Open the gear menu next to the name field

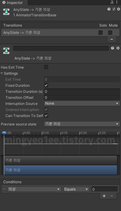coord(118,48)
